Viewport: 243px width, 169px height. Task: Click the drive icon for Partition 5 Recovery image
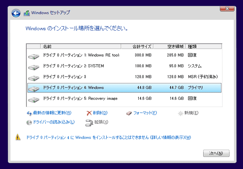[x=34, y=100]
